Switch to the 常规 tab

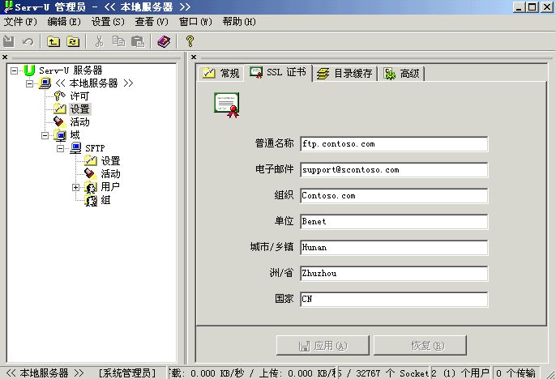[221, 74]
